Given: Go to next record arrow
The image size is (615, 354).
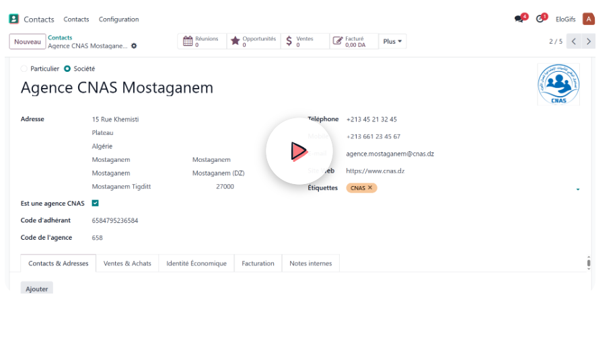Looking at the screenshot, I should (x=589, y=42).
